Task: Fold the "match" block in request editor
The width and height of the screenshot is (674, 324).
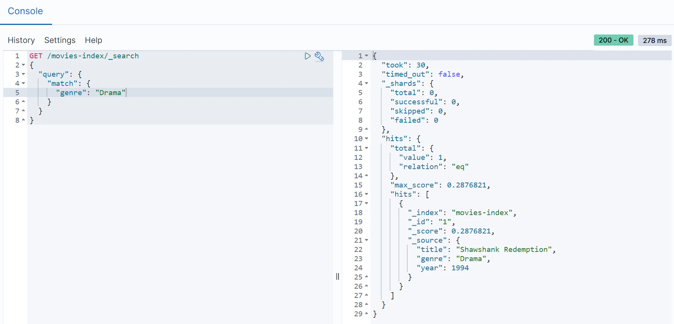Action: point(23,83)
